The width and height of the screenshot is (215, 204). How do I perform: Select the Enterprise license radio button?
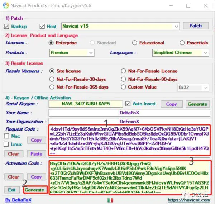tap(51, 43)
